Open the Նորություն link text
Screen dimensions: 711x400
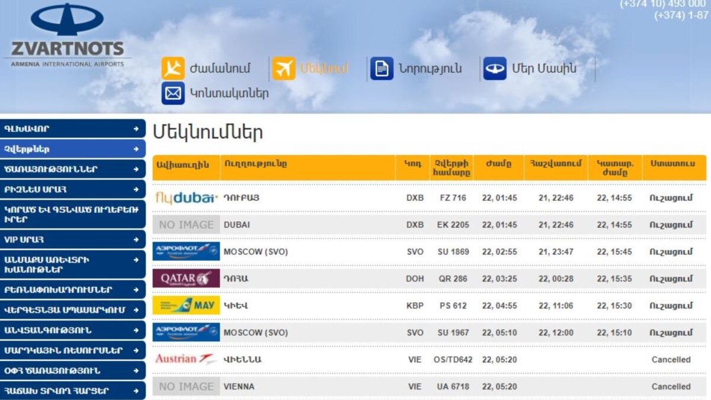point(430,69)
